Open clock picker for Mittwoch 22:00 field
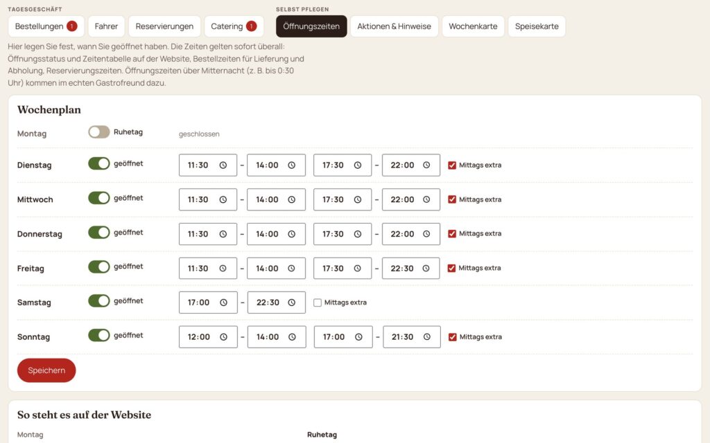 click(x=426, y=200)
